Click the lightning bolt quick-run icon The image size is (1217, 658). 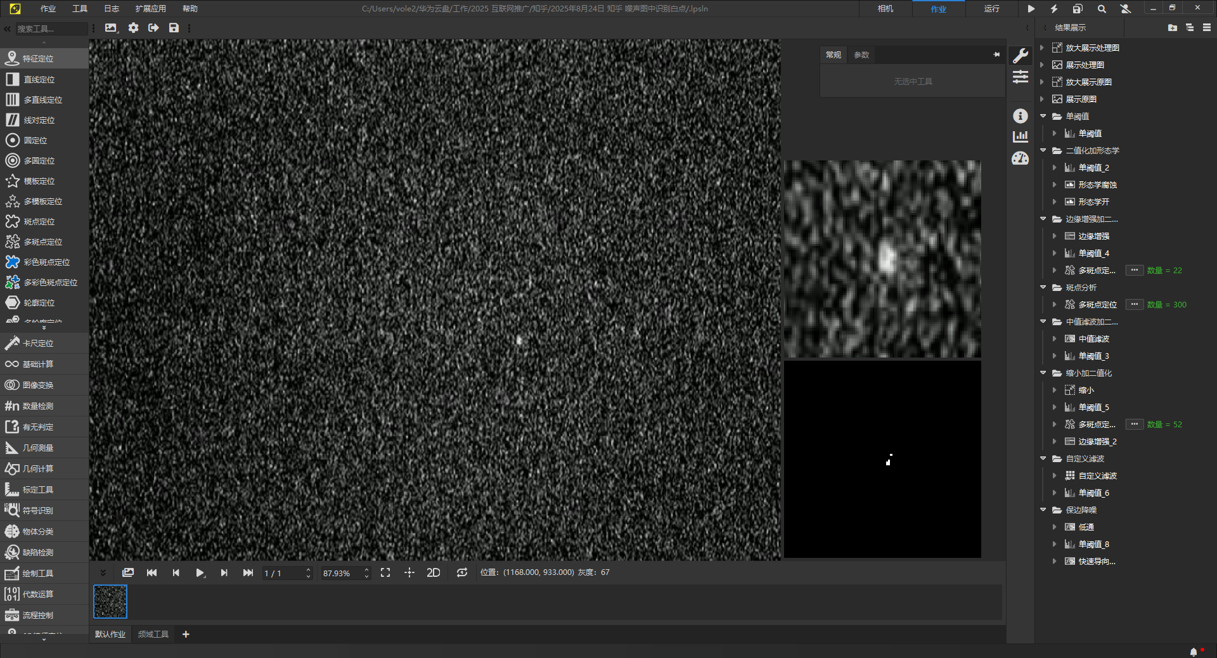1054,9
